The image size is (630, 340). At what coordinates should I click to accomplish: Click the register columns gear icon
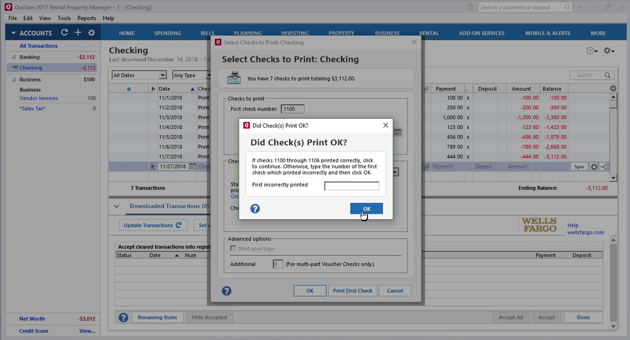coord(613,88)
